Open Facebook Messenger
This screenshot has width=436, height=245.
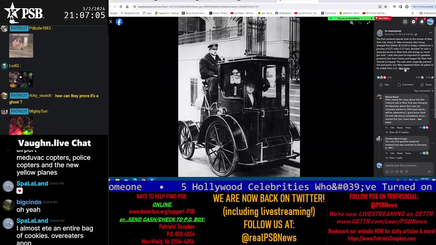(414, 22)
